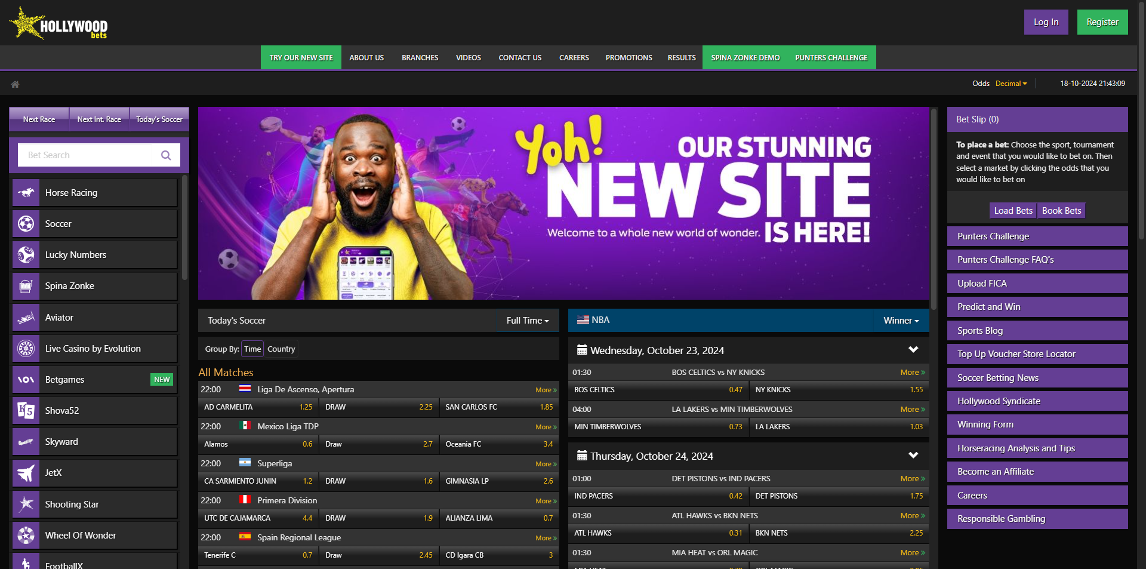Click the home icon in breadcrumb bar
This screenshot has height=569, width=1146.
tap(15, 84)
